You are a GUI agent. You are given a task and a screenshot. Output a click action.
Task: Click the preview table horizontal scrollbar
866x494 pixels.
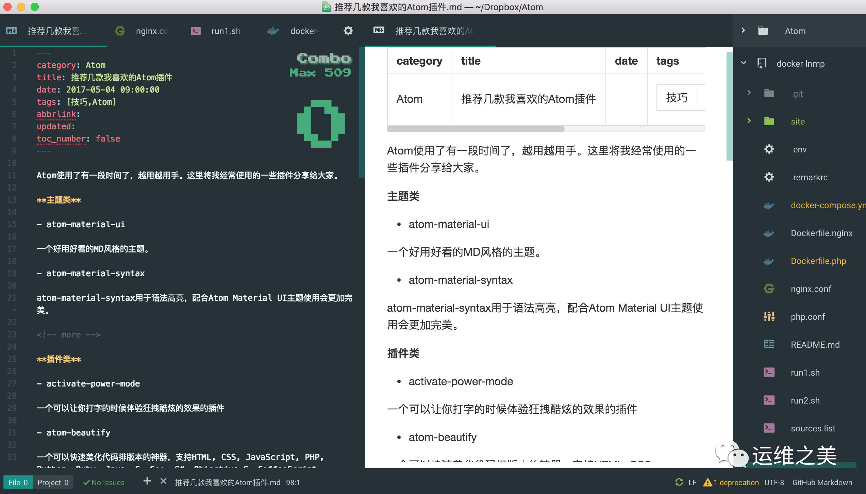point(476,129)
